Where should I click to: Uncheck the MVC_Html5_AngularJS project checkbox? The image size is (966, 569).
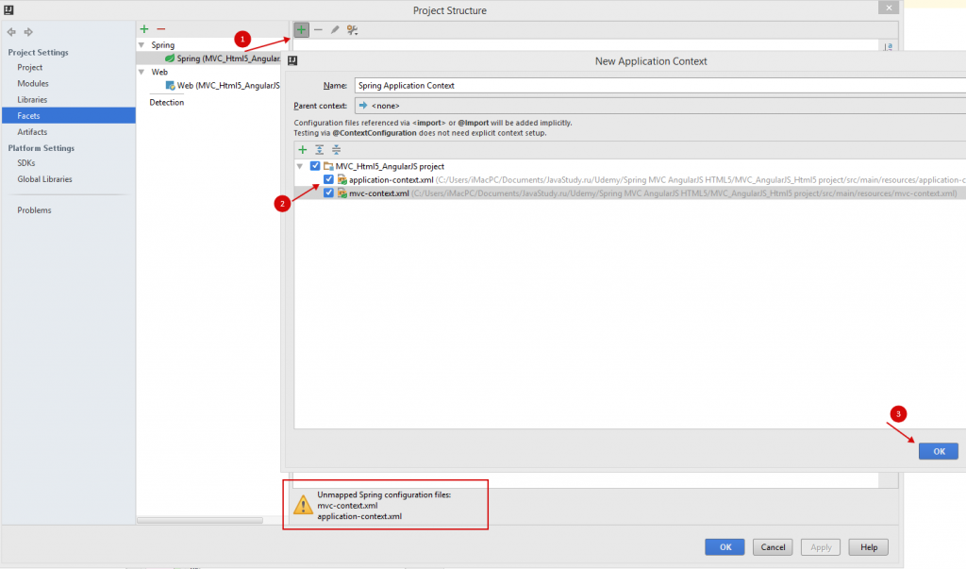pyautogui.click(x=315, y=166)
